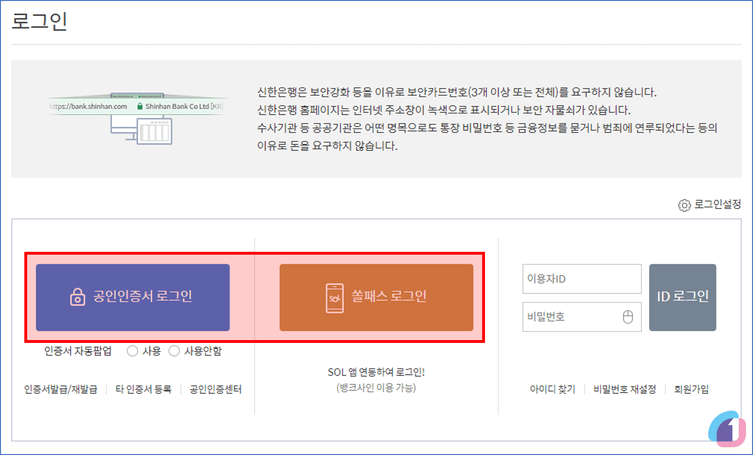Click the secure address bar illustration image

(136, 118)
